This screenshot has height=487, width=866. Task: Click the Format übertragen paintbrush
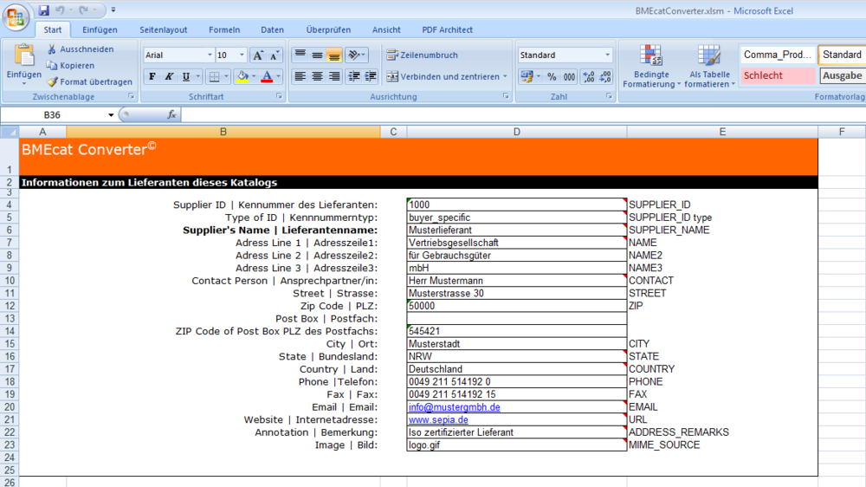coord(52,81)
